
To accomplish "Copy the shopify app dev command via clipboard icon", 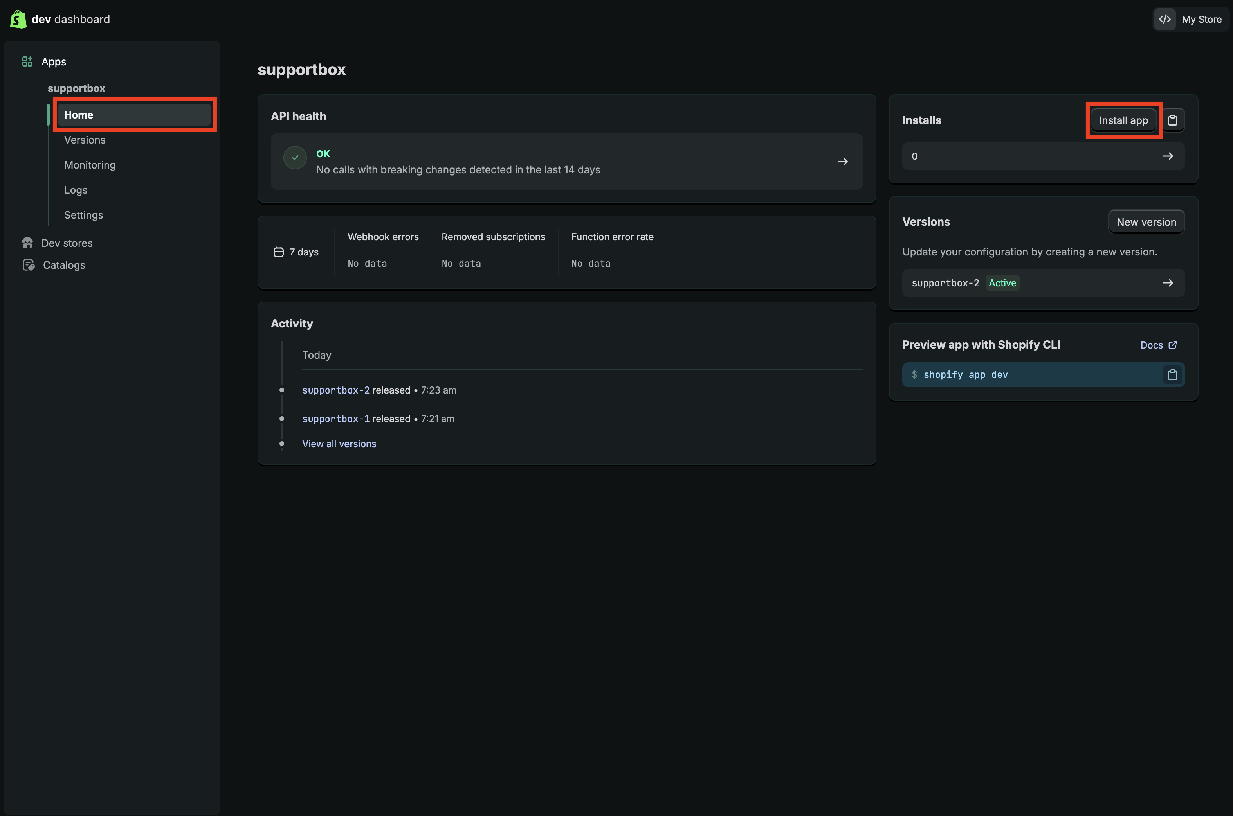I will tap(1173, 374).
